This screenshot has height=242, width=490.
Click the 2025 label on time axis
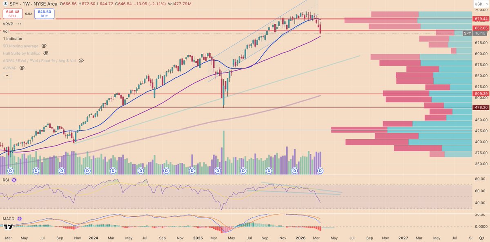(x=198, y=238)
